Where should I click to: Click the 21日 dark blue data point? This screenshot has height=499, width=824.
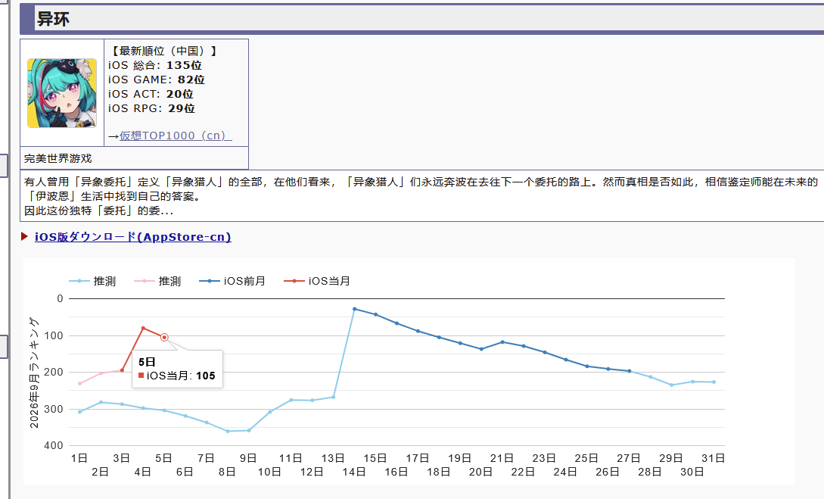502,342
